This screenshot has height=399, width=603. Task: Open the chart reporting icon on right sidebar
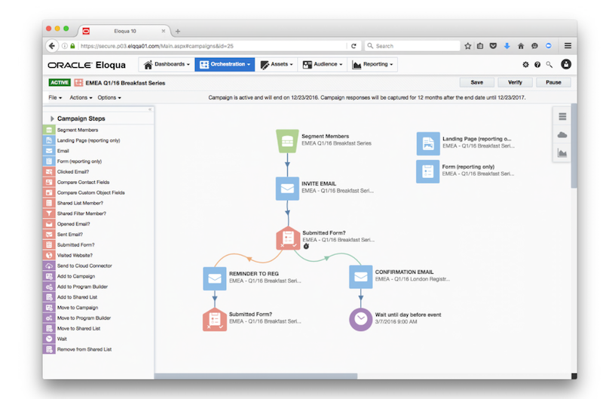(562, 153)
